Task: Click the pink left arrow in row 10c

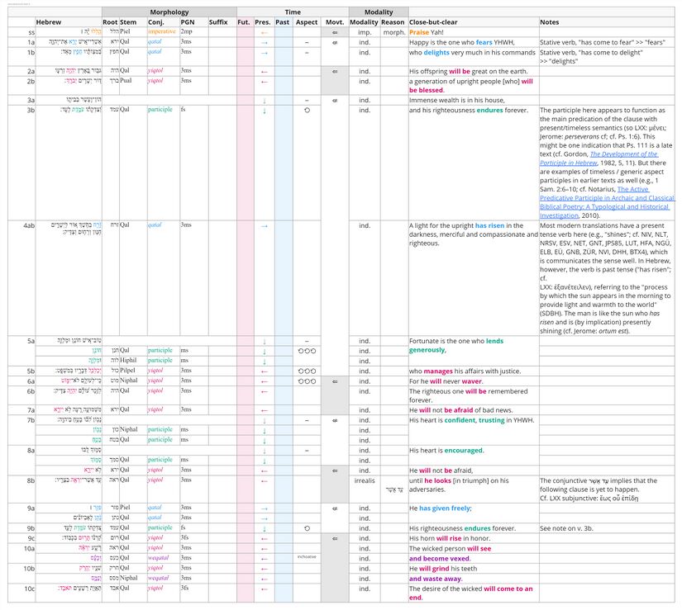Action: pos(264,588)
